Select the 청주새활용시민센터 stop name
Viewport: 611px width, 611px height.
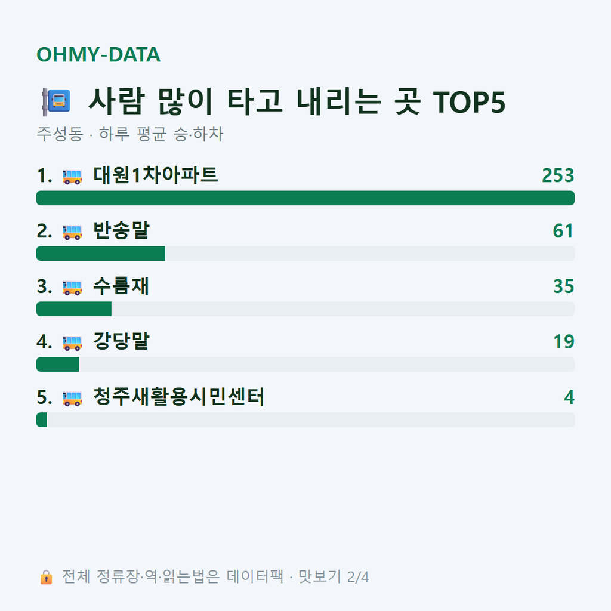pyautogui.click(x=178, y=397)
